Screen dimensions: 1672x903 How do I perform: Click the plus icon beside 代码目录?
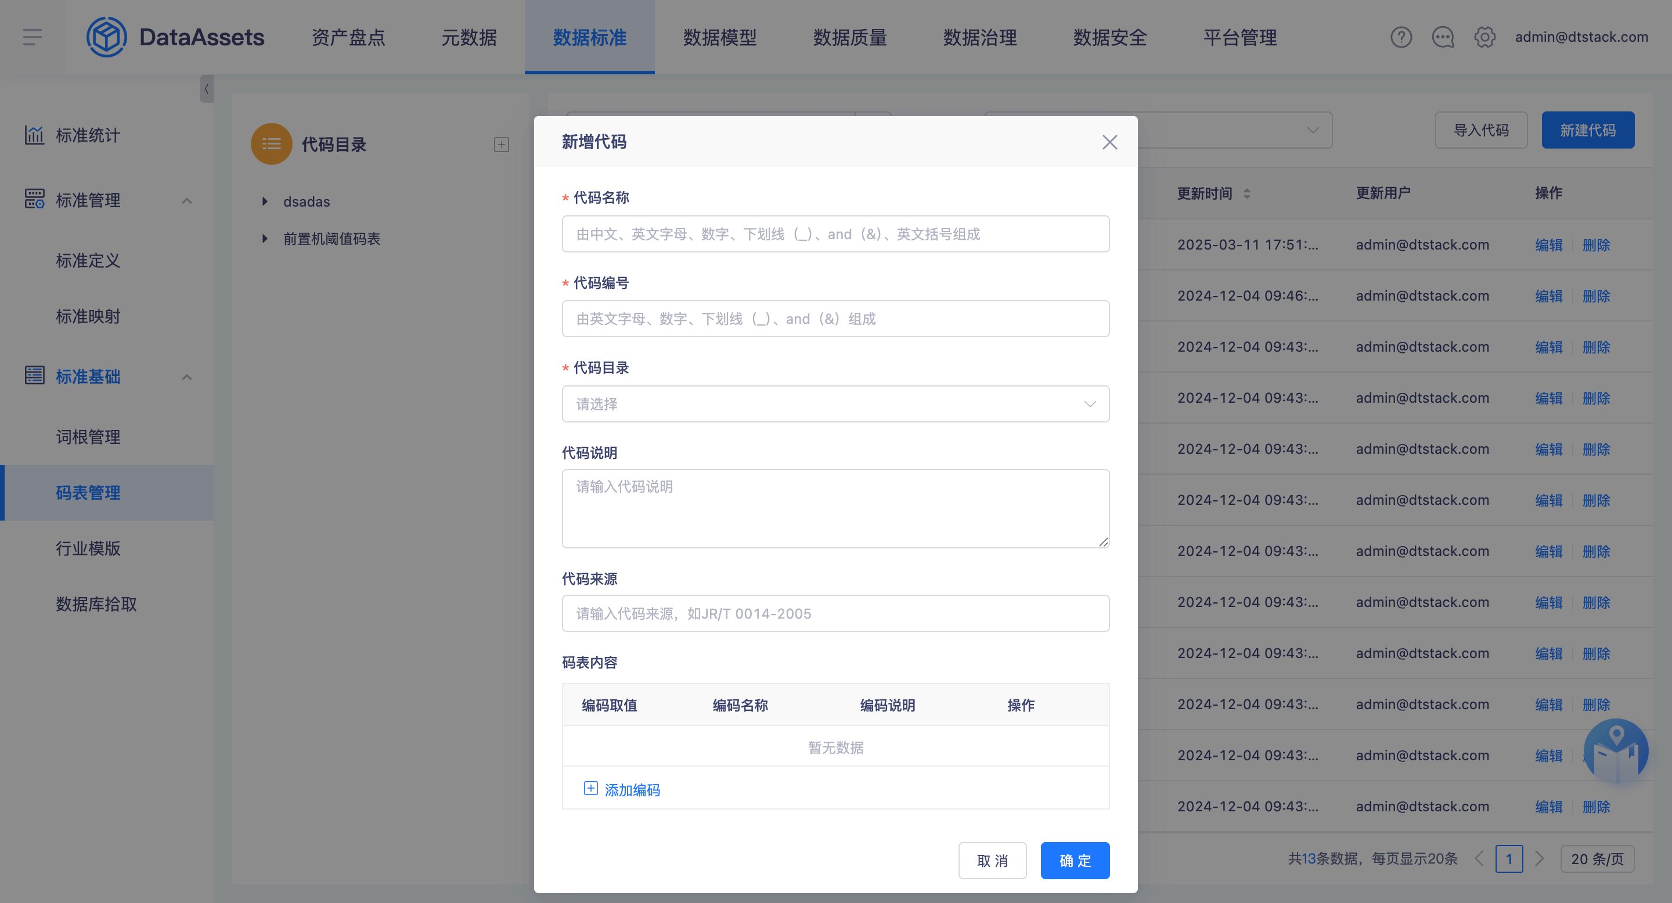tap(501, 144)
